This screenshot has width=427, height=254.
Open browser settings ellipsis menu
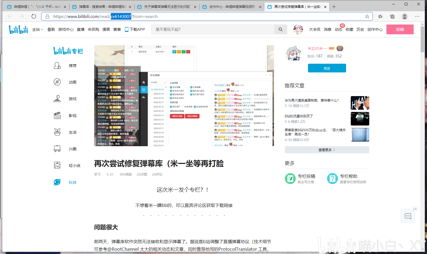(x=417, y=16)
